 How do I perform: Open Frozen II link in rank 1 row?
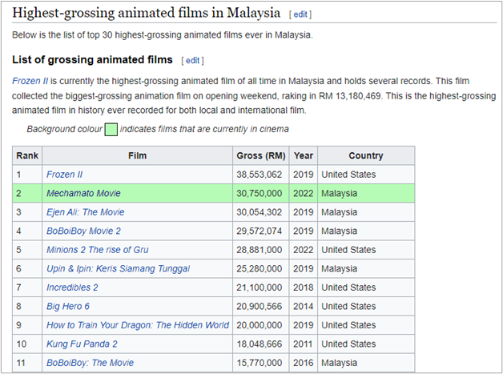click(x=65, y=175)
